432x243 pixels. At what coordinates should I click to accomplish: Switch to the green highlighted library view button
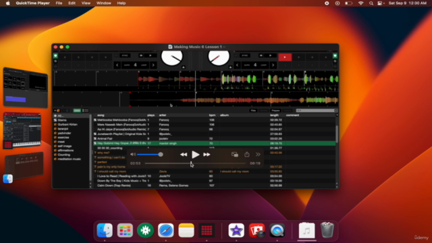(77, 111)
